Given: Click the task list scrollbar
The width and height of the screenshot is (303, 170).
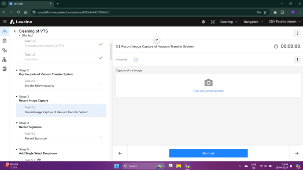Looking at the screenshot, I should tap(111, 52).
